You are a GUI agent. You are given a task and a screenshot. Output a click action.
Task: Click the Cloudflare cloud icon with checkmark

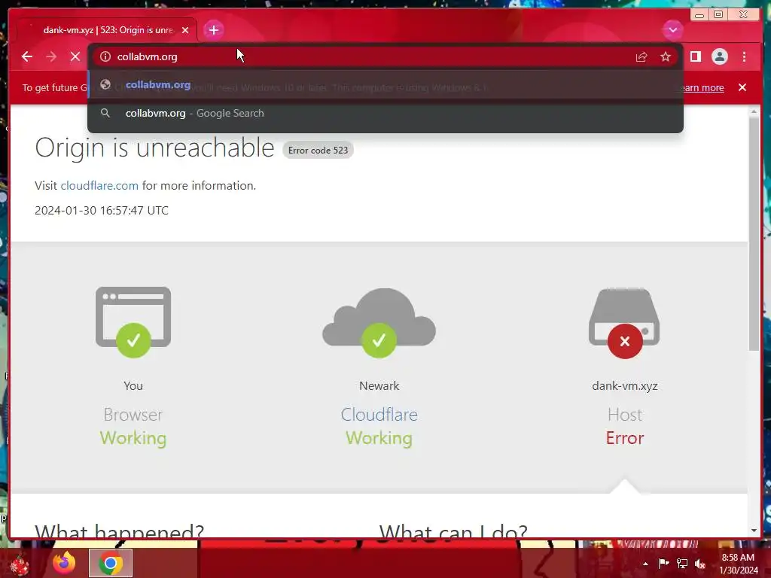379,322
